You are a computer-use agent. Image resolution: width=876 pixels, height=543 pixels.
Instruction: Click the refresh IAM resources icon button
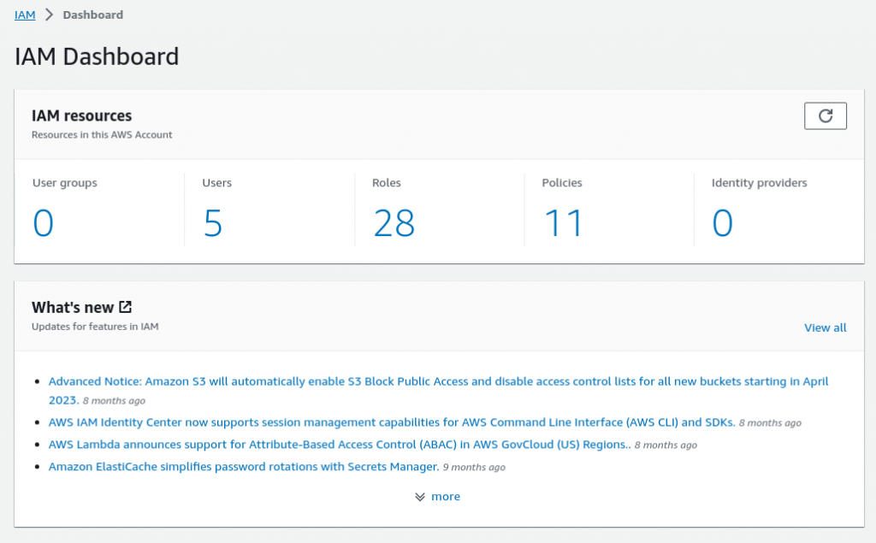pos(826,115)
